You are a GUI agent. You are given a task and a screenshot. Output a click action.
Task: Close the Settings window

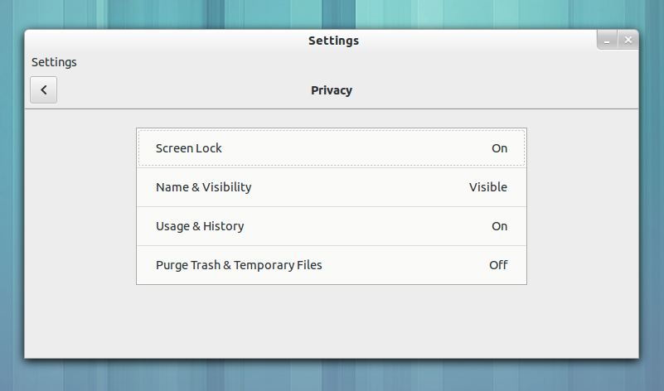[628, 40]
